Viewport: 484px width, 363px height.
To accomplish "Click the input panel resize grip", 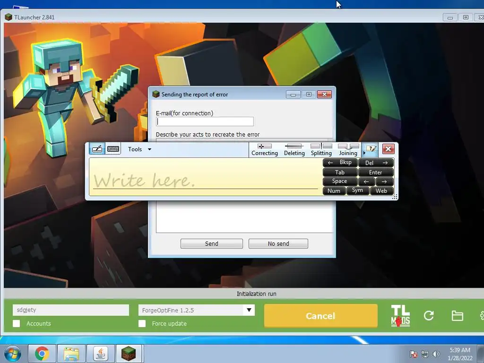I will (x=395, y=197).
